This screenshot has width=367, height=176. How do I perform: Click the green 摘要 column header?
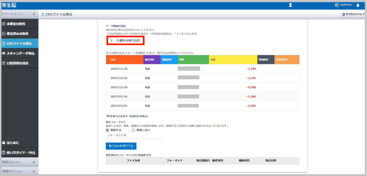point(193,60)
